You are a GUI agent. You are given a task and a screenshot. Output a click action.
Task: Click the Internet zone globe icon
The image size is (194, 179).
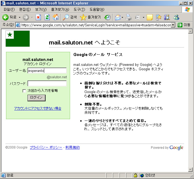(142, 175)
